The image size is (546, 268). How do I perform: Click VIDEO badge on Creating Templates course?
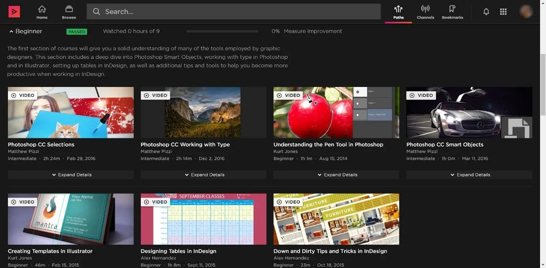23,202
